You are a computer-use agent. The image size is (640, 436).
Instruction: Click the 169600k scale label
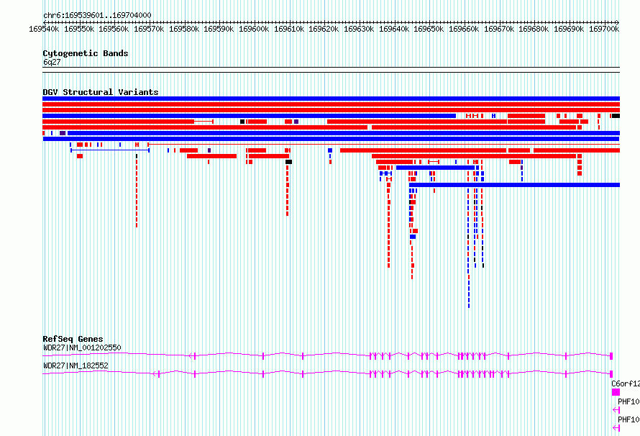click(253, 29)
